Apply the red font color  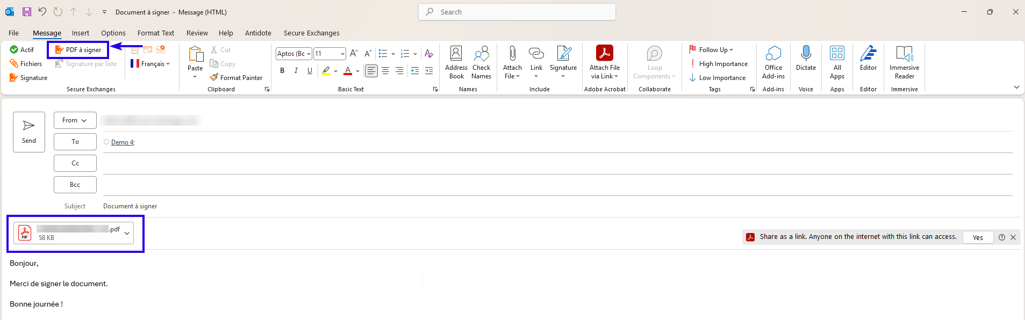pyautogui.click(x=348, y=71)
